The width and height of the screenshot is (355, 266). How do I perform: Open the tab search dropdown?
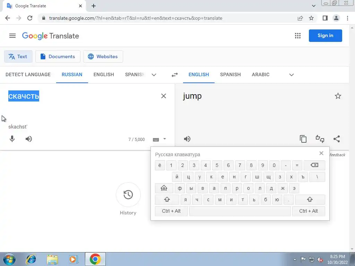coord(313,6)
